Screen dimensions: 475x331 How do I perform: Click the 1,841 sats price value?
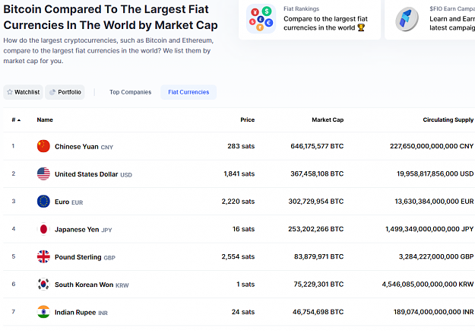(239, 173)
